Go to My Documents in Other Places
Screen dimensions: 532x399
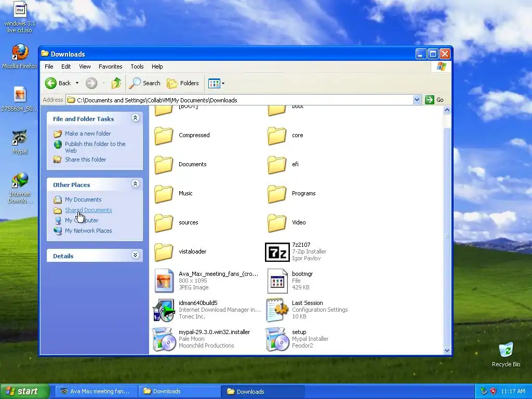click(83, 199)
